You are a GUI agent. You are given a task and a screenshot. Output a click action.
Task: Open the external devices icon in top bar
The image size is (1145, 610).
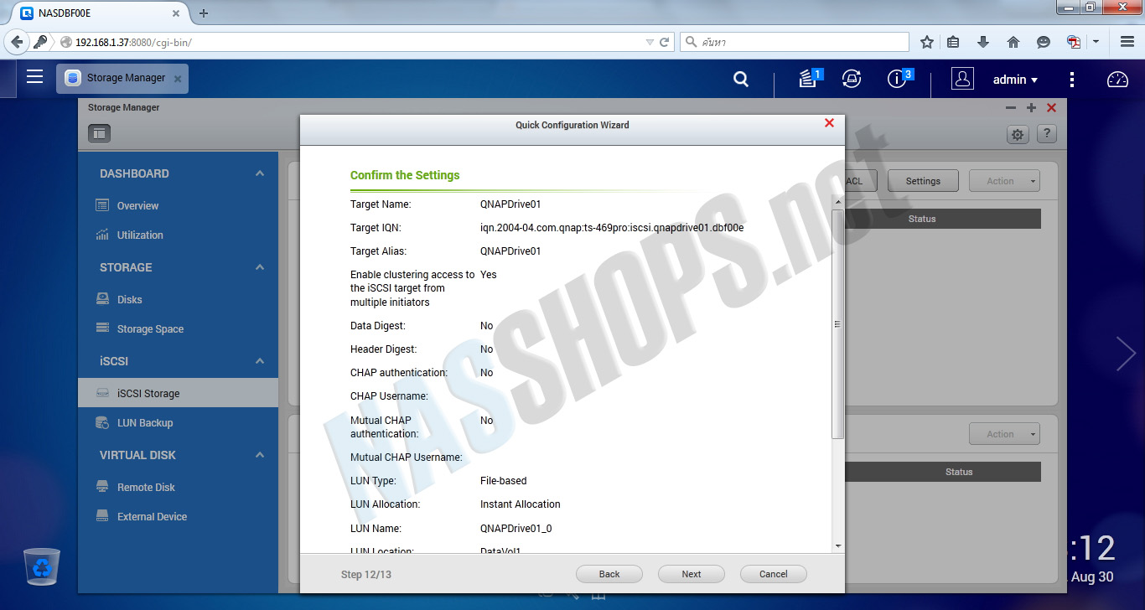point(852,79)
